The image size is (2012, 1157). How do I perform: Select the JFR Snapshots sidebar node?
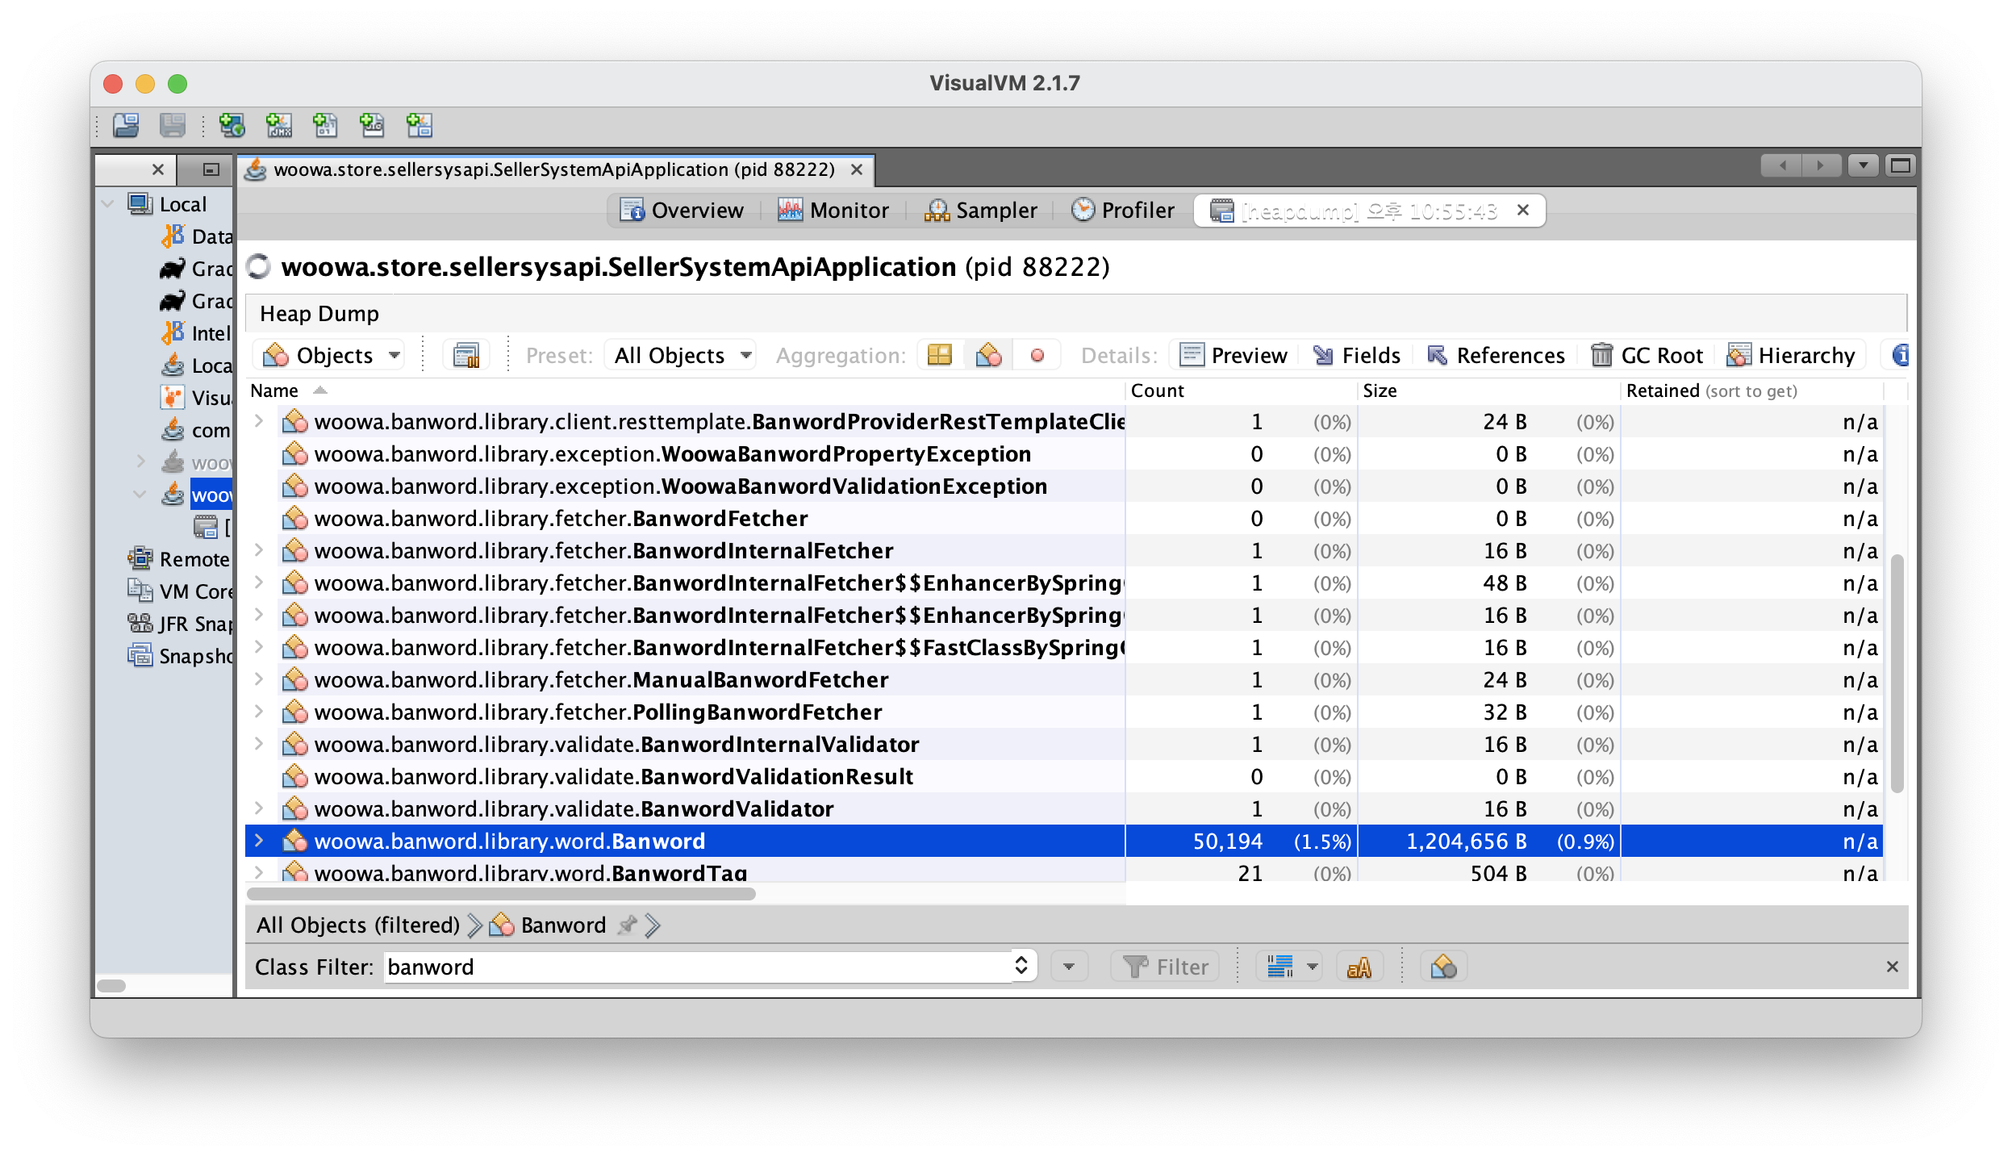[178, 624]
